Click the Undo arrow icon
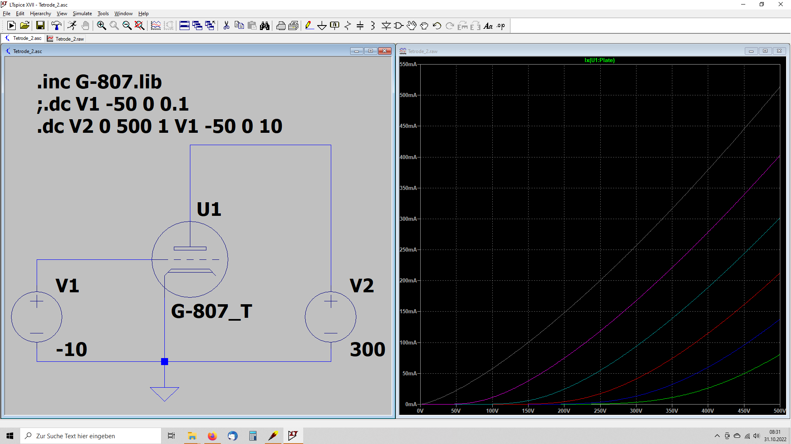Image resolution: width=791 pixels, height=444 pixels. (437, 26)
